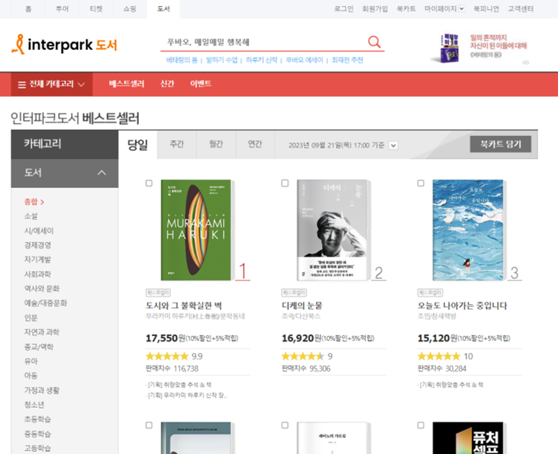Select the 사회과학 category
This screenshot has width=558, height=454.
point(38,274)
